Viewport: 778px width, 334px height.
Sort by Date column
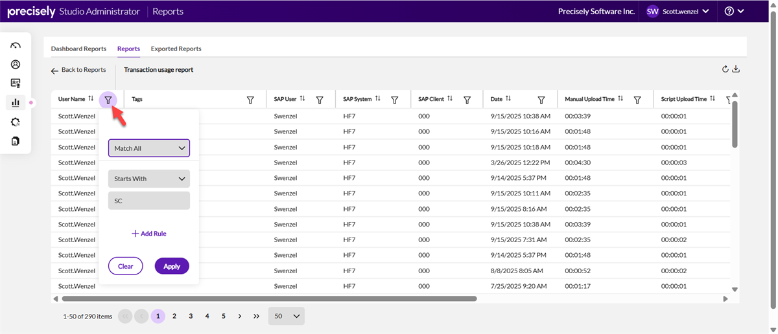tap(508, 99)
